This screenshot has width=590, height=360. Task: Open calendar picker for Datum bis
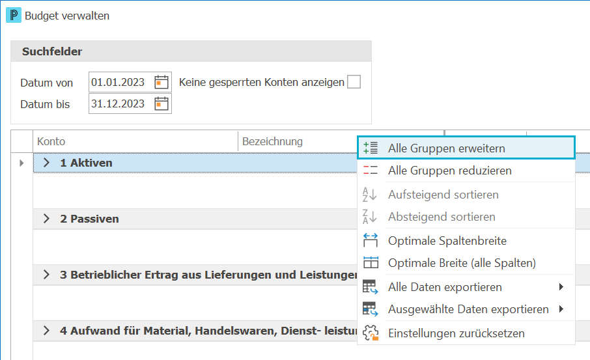(x=162, y=104)
